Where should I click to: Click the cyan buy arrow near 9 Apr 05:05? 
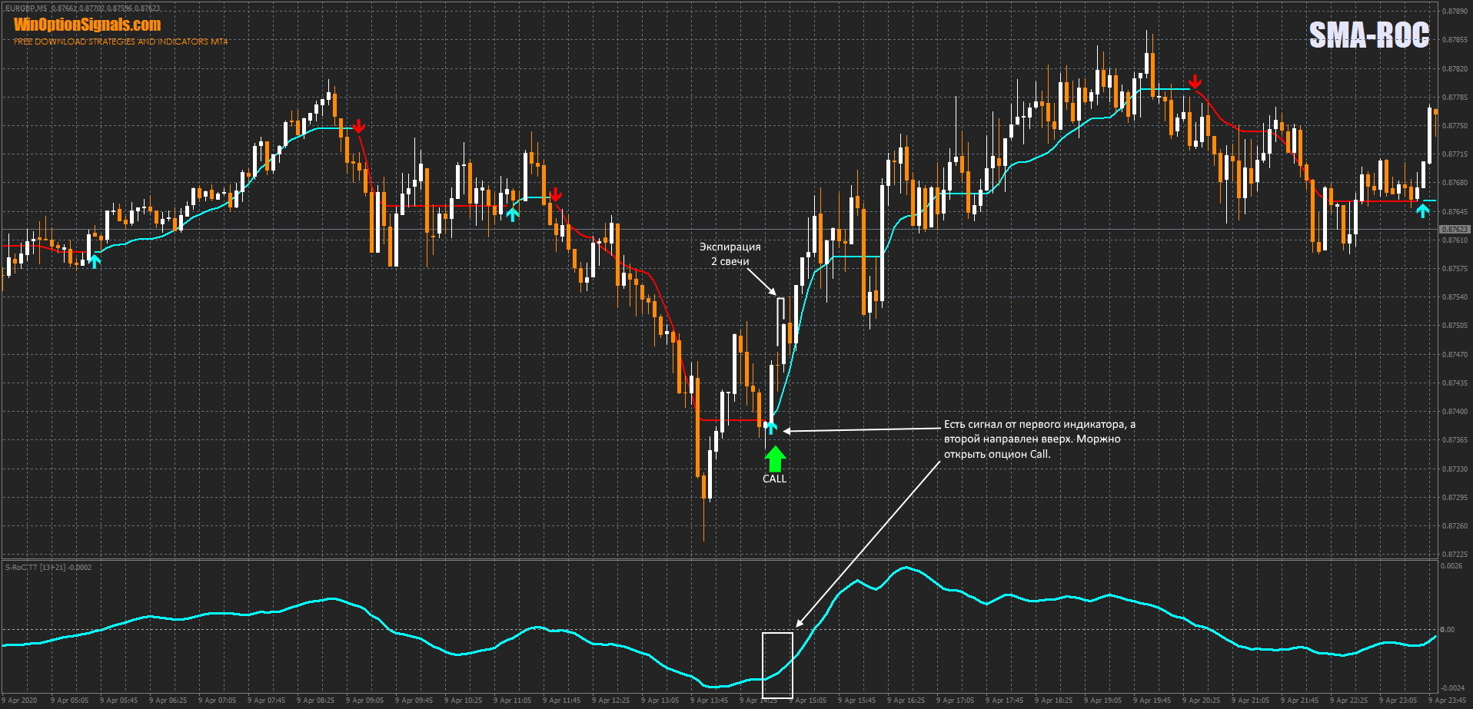click(94, 260)
